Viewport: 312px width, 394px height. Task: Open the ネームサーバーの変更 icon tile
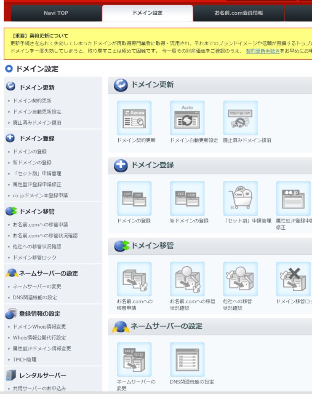(x=134, y=359)
